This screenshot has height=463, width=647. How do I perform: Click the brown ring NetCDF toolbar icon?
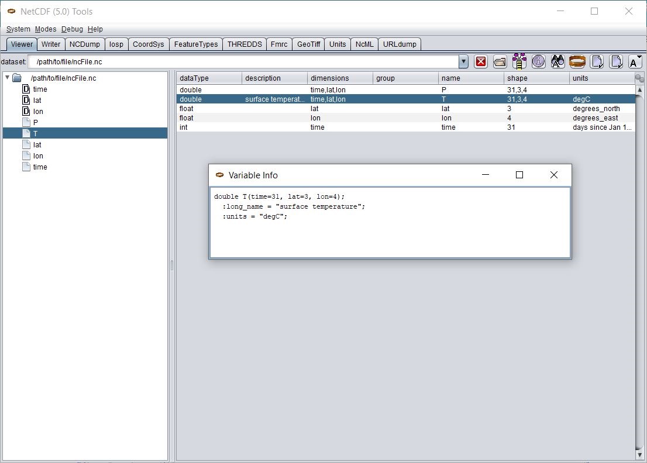[x=577, y=61]
